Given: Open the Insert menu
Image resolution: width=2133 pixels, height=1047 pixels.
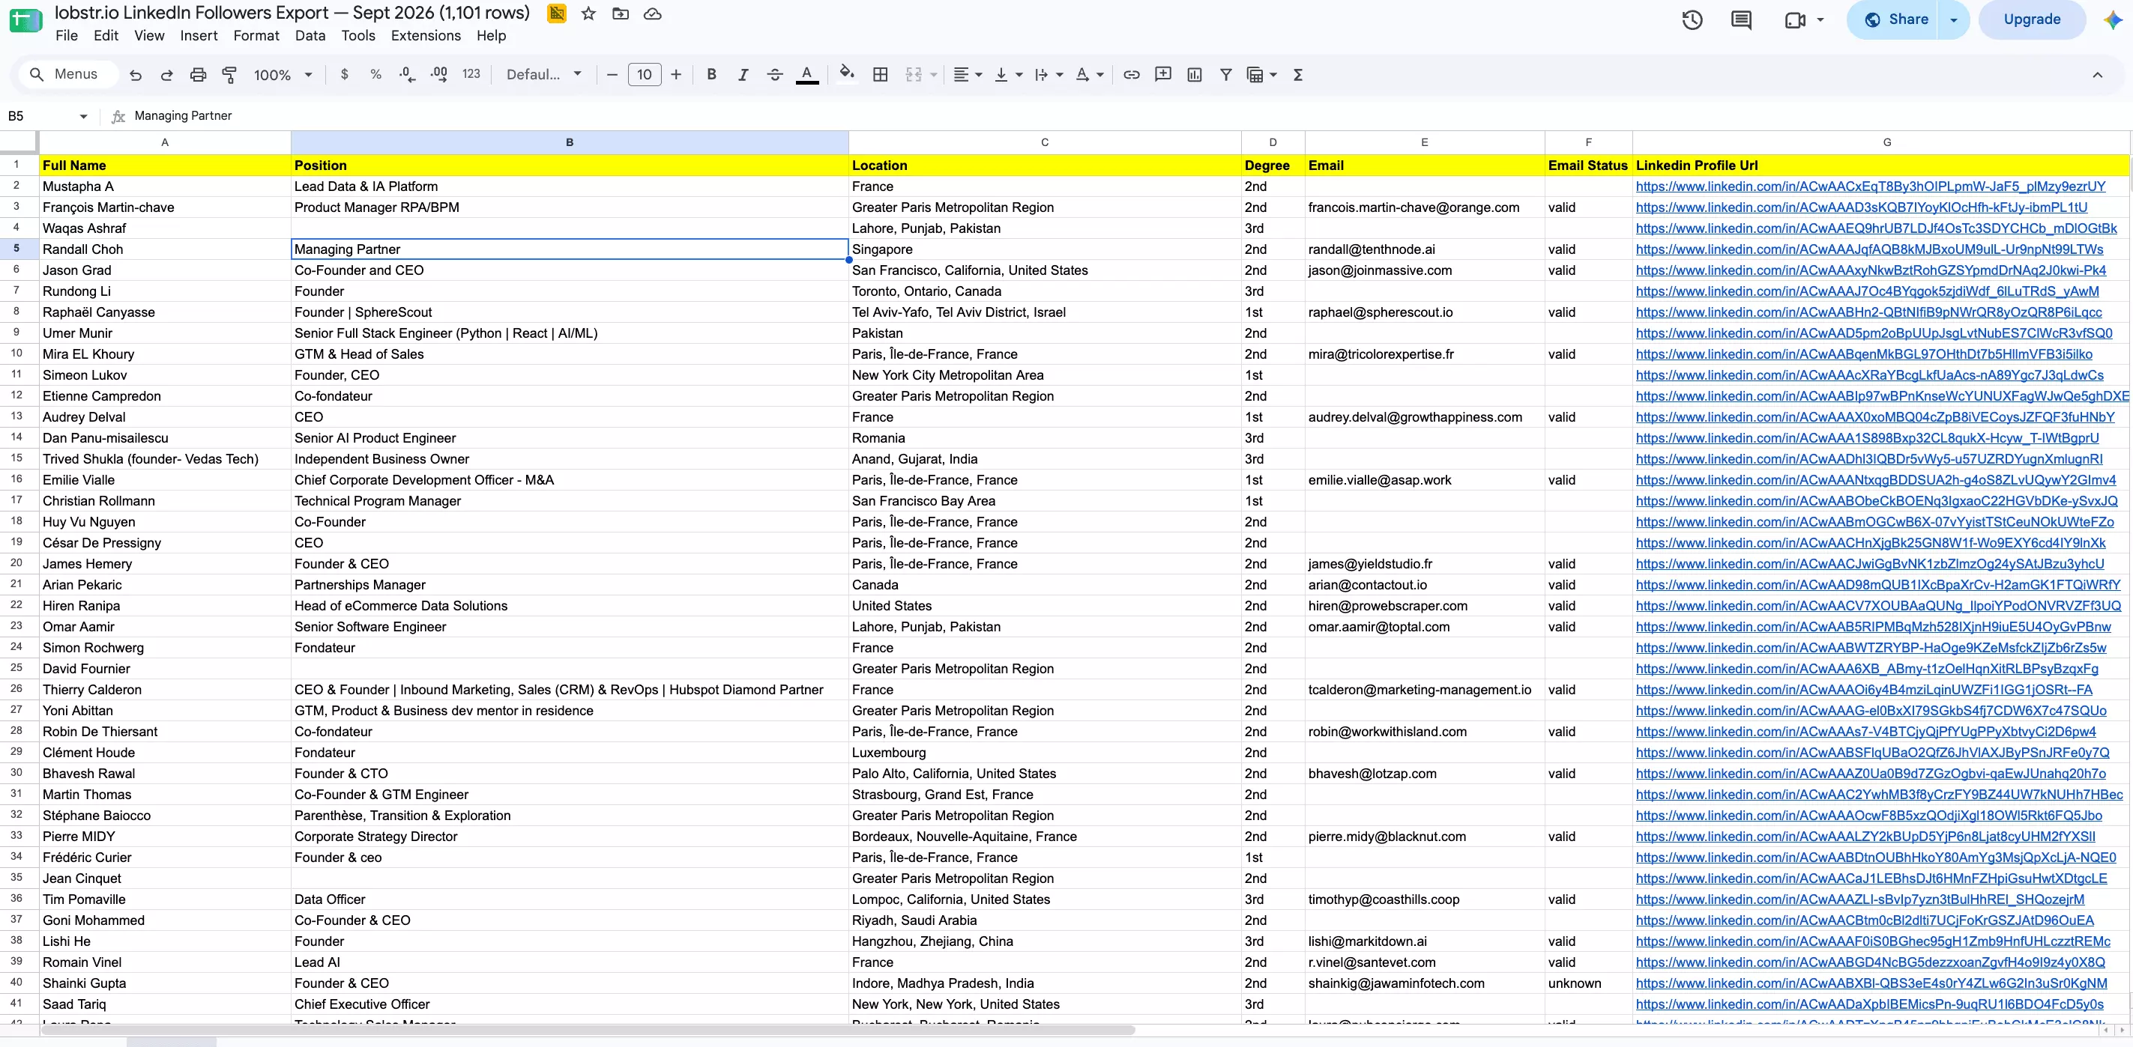Looking at the screenshot, I should pos(199,36).
